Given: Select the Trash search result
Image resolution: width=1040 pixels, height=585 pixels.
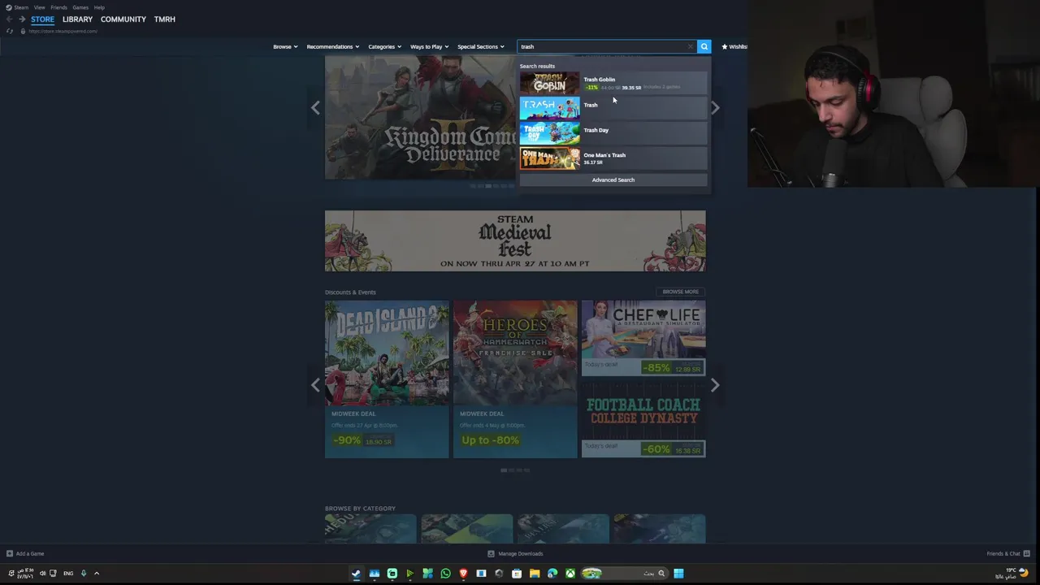Looking at the screenshot, I should (x=613, y=108).
